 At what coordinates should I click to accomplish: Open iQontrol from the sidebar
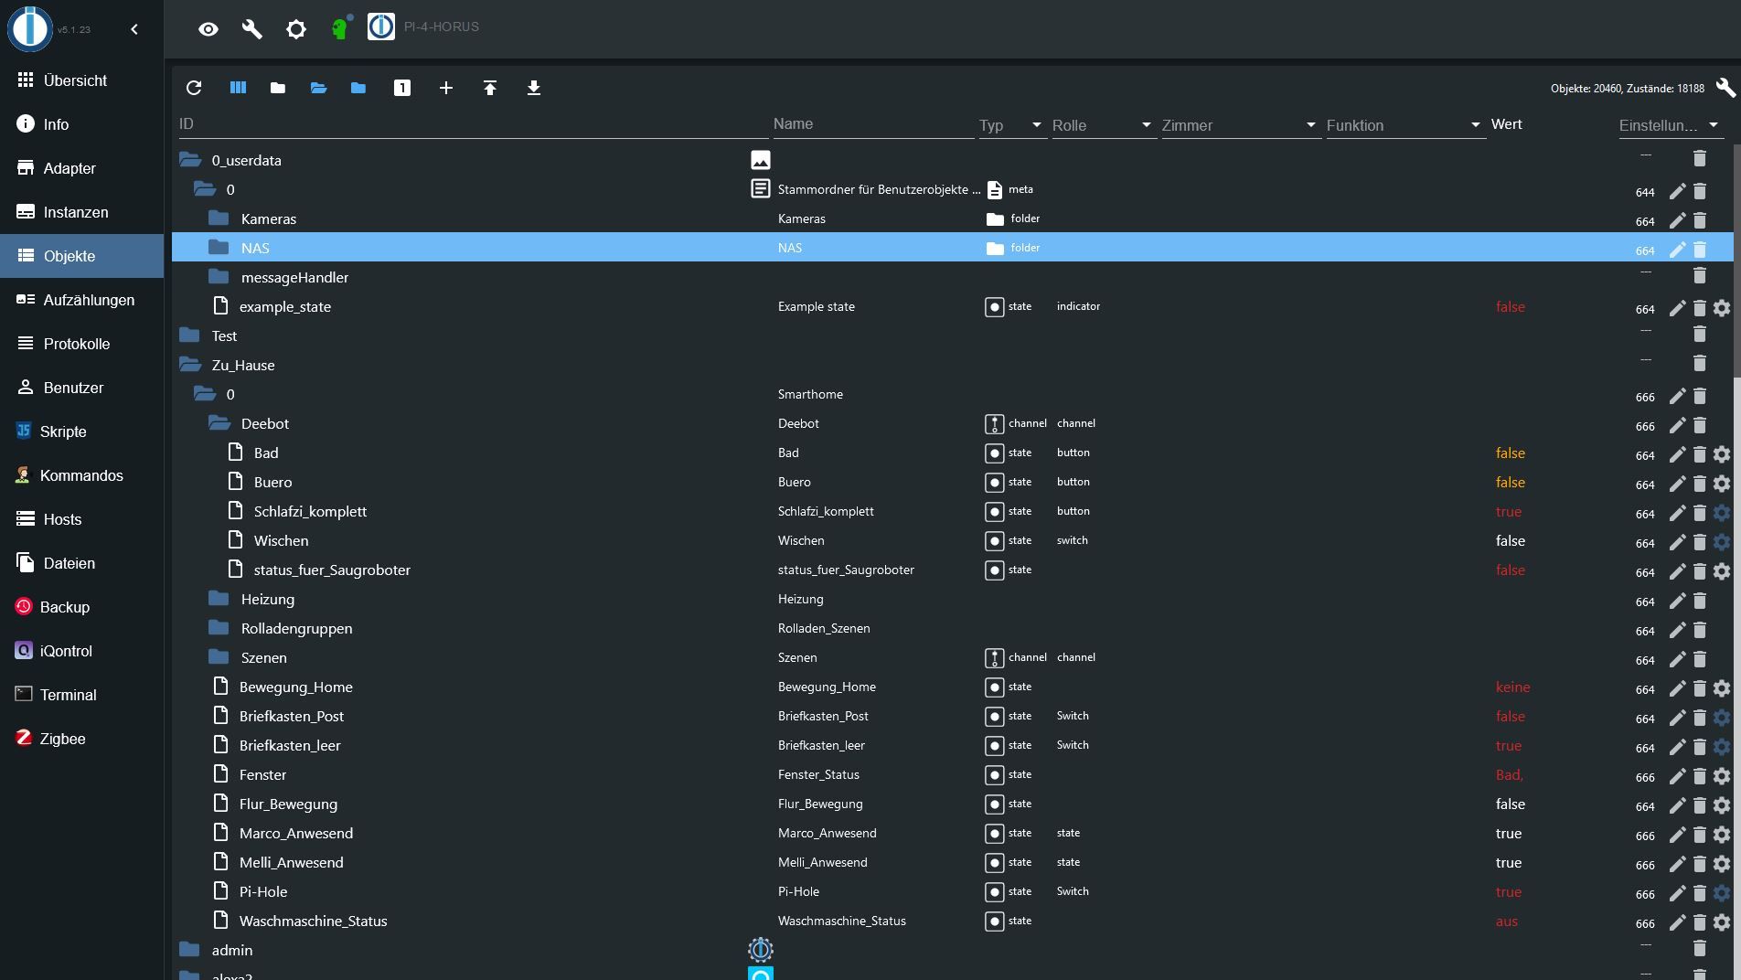[81, 651]
